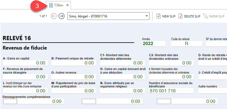Click the T3Ben document tab icon

click(51, 5)
